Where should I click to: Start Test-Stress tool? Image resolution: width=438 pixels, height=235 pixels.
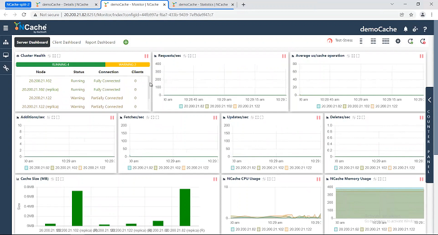[340, 41]
